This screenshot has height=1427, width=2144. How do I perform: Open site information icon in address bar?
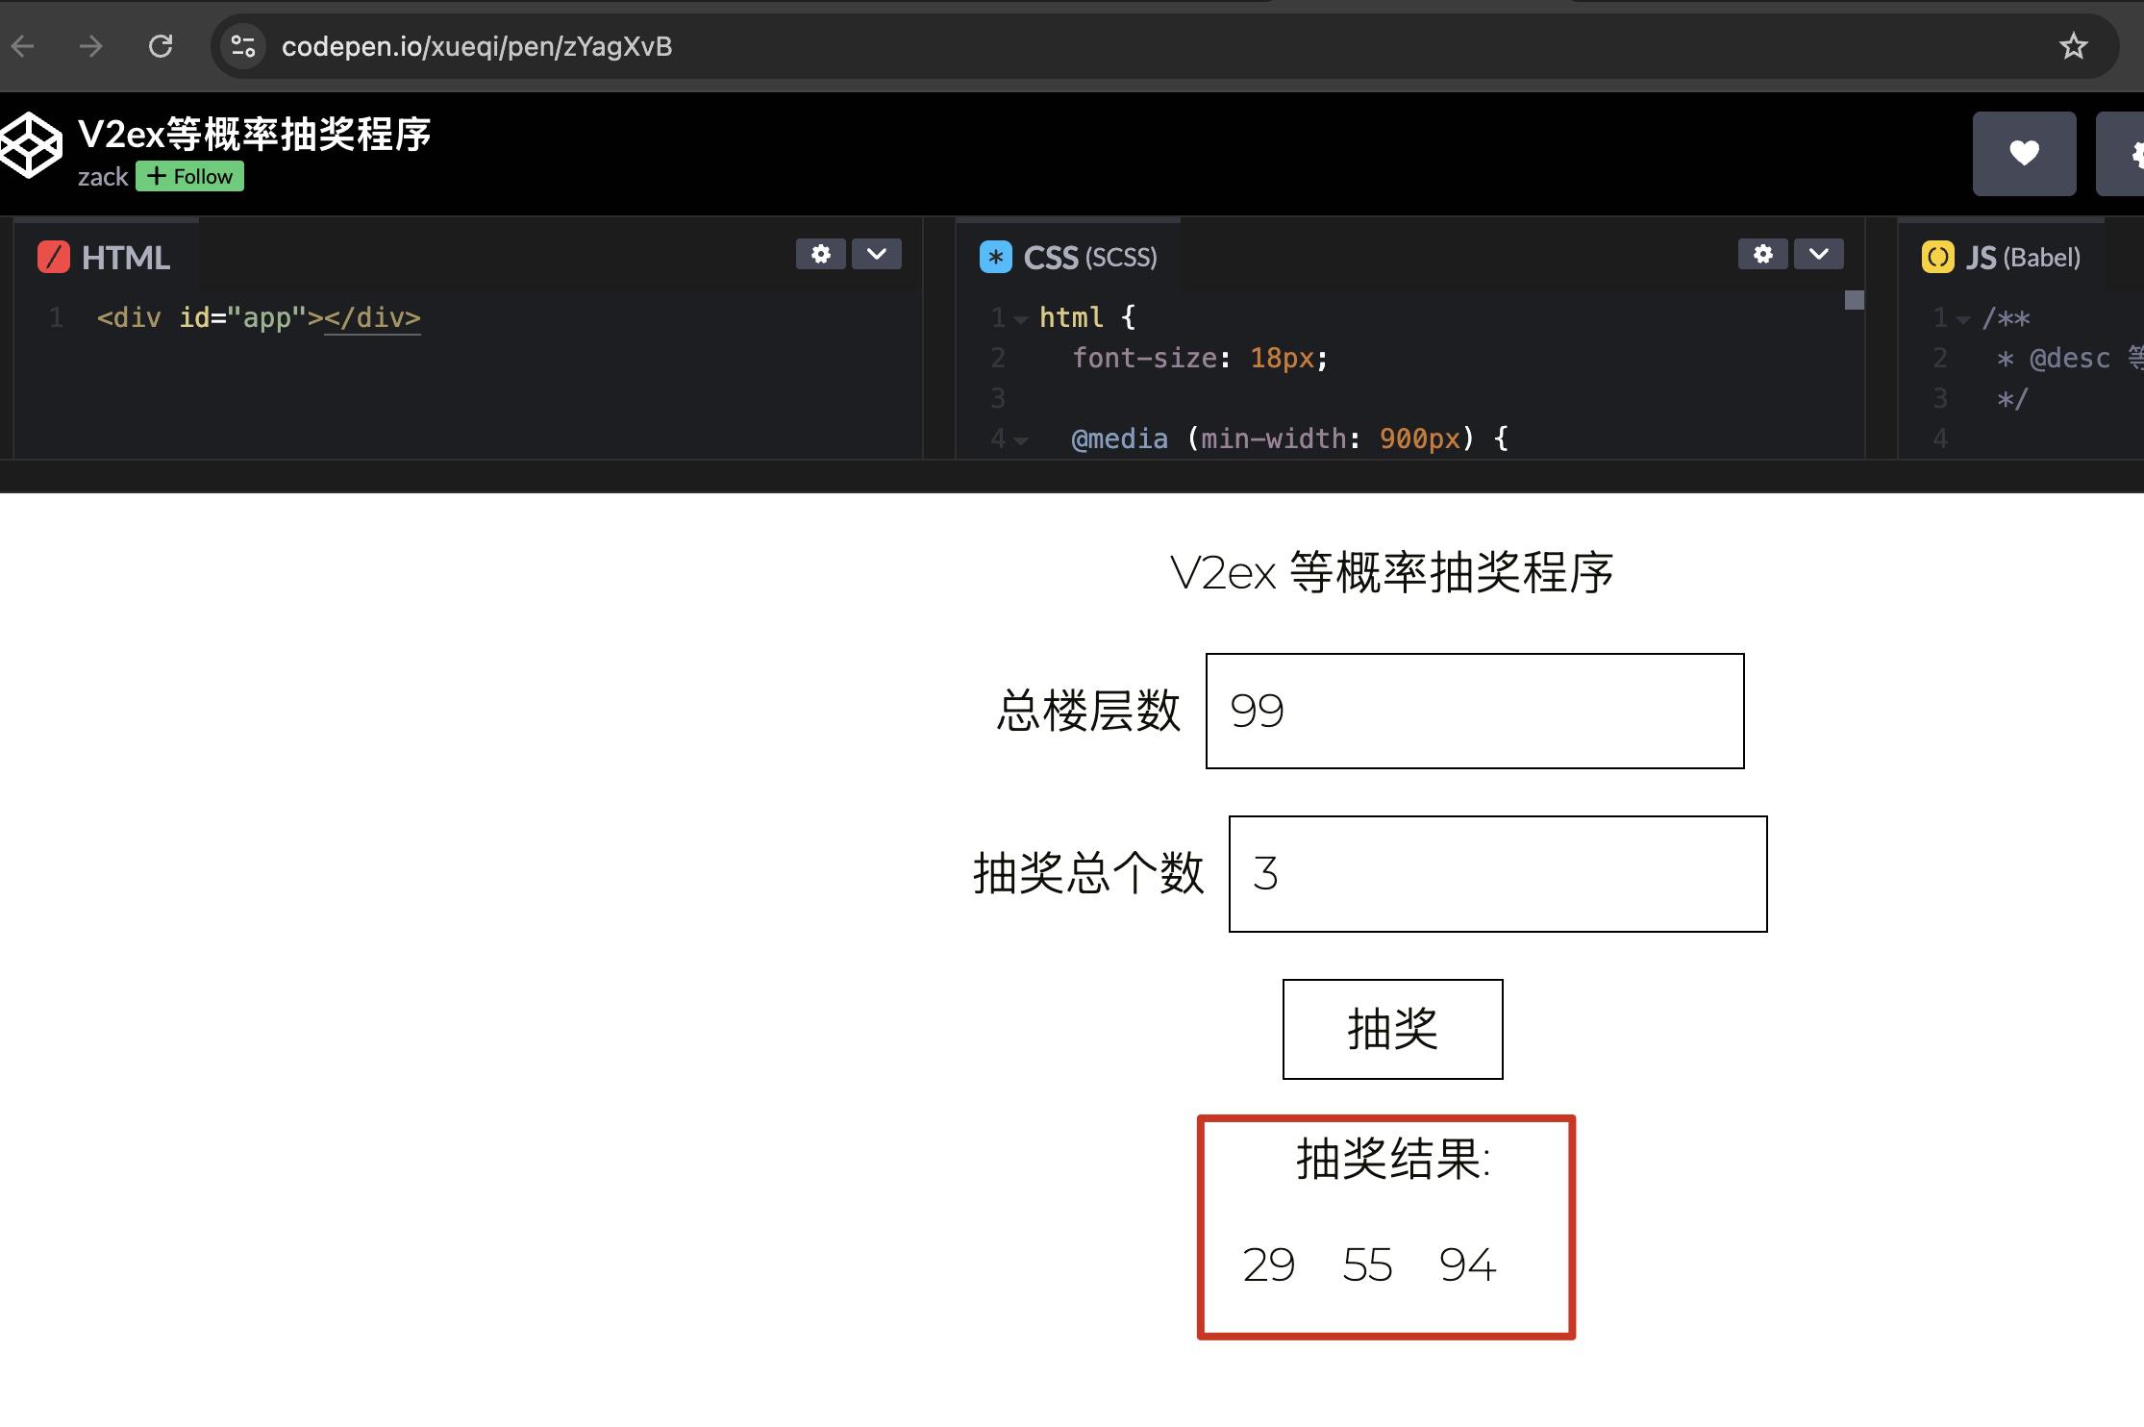tap(243, 46)
